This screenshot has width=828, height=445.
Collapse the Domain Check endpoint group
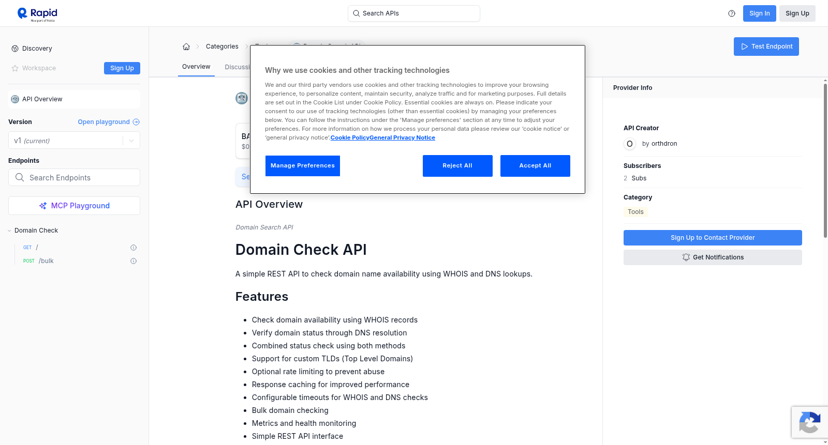(9, 231)
